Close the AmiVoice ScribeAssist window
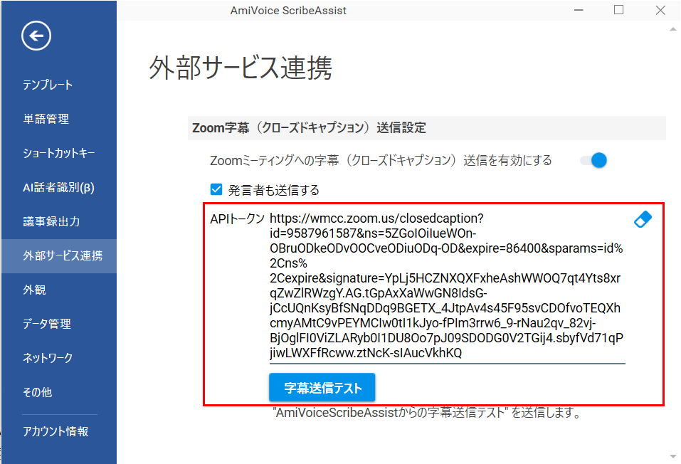This screenshot has height=464, width=681. [660, 11]
